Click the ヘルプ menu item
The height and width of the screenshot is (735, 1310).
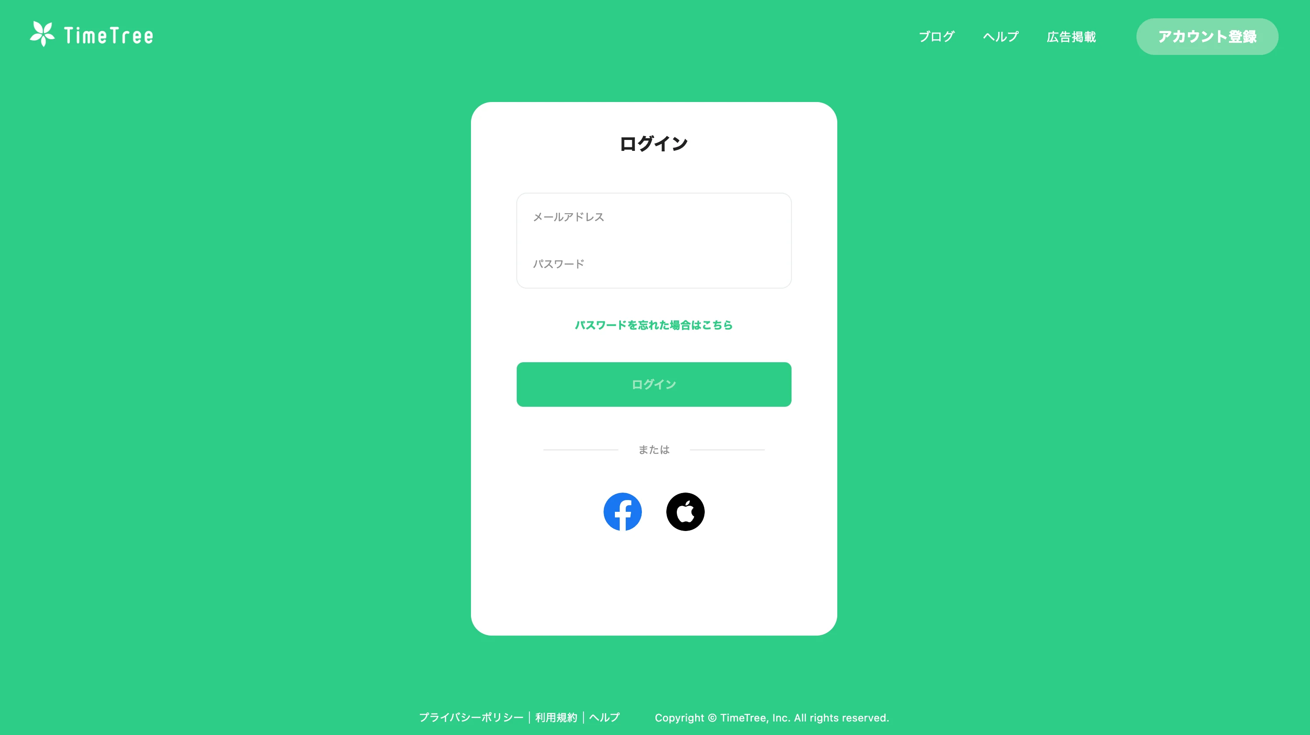pos(1000,36)
